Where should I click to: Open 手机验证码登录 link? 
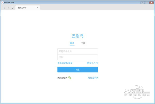pos(65,63)
